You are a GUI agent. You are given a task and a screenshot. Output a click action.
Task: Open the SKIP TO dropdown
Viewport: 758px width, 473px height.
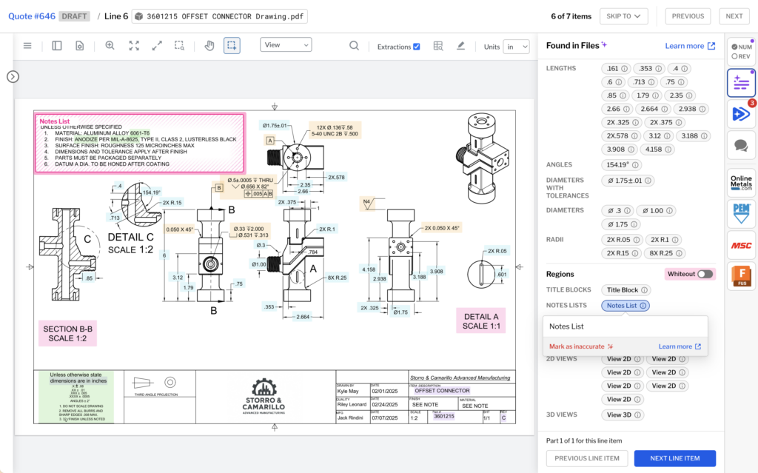[x=623, y=16]
